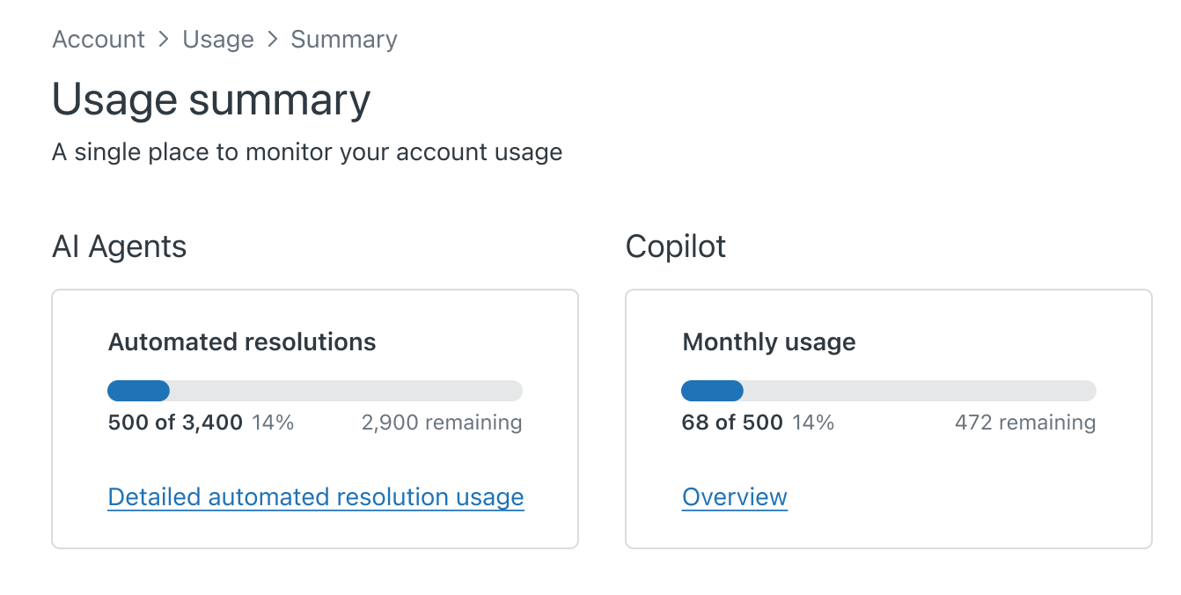This screenshot has width=1181, height=595.
Task: Click the Account breadcrumb link
Action: (99, 40)
